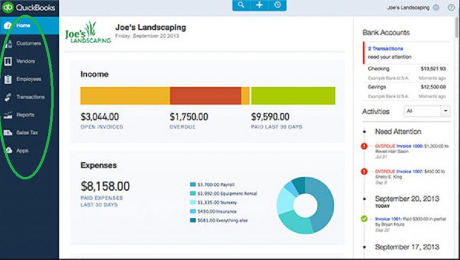
Task: Click the Employees sidebar icon
Action: [8, 79]
